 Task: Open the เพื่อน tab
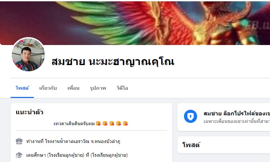pyautogui.click(x=74, y=88)
